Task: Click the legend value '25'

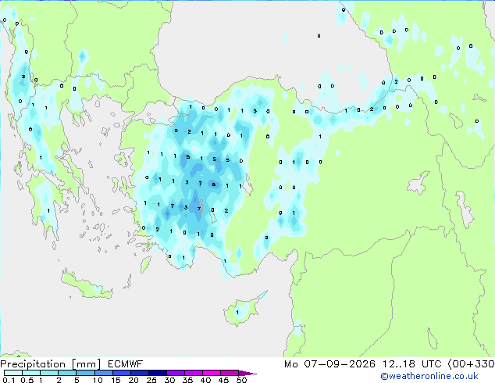Action: click(151, 380)
